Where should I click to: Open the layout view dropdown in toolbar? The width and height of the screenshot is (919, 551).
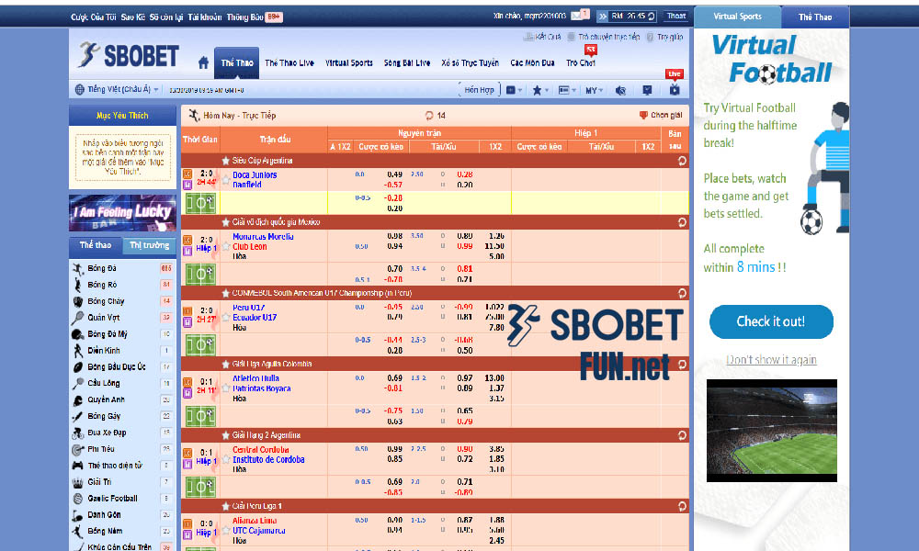click(x=567, y=90)
